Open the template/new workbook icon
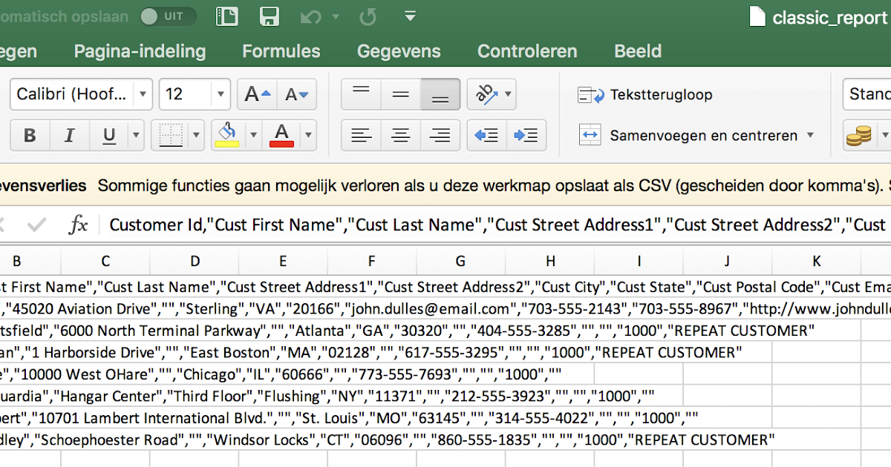Image resolution: width=891 pixels, height=467 pixels. (227, 16)
